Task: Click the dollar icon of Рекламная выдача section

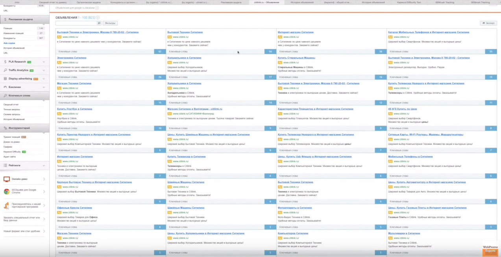Action: click(x=5, y=19)
